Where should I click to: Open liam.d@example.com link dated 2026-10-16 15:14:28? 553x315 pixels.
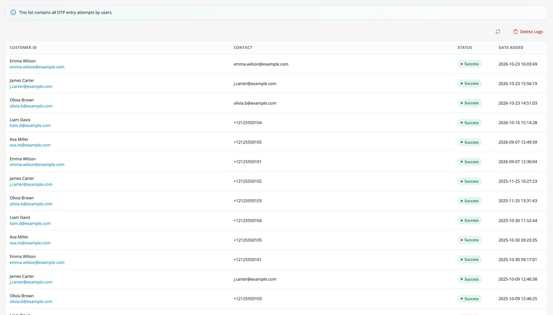coord(30,126)
